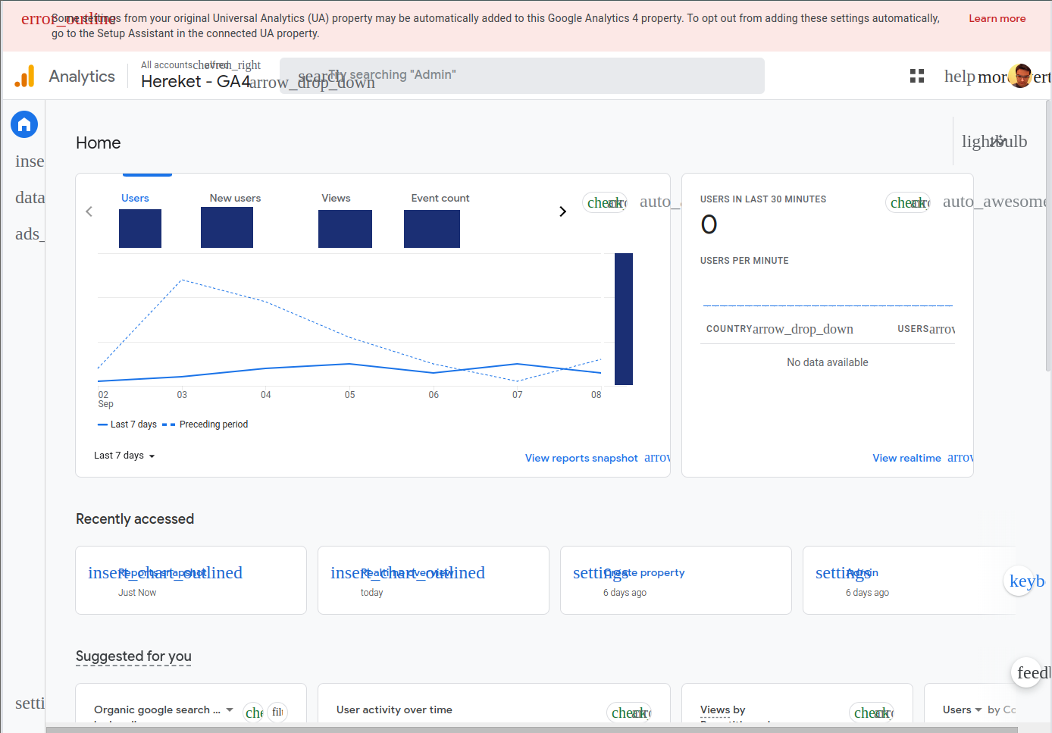Open the Users metric dropdown in suggested card
Viewport: 1052px width, 733px height.
pyautogui.click(x=962, y=710)
